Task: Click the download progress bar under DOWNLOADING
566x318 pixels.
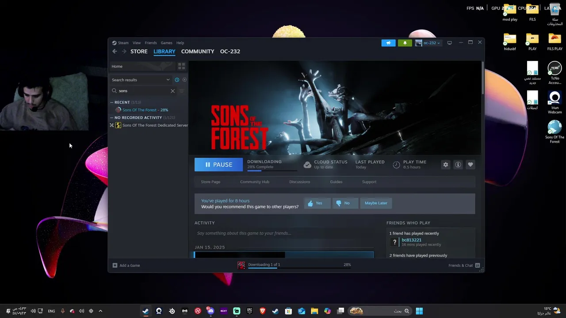Action: [x=271, y=170]
